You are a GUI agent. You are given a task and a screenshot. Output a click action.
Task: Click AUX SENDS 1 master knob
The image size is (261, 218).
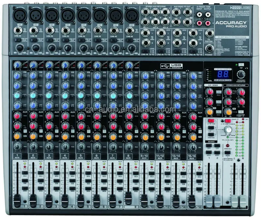click(209, 92)
